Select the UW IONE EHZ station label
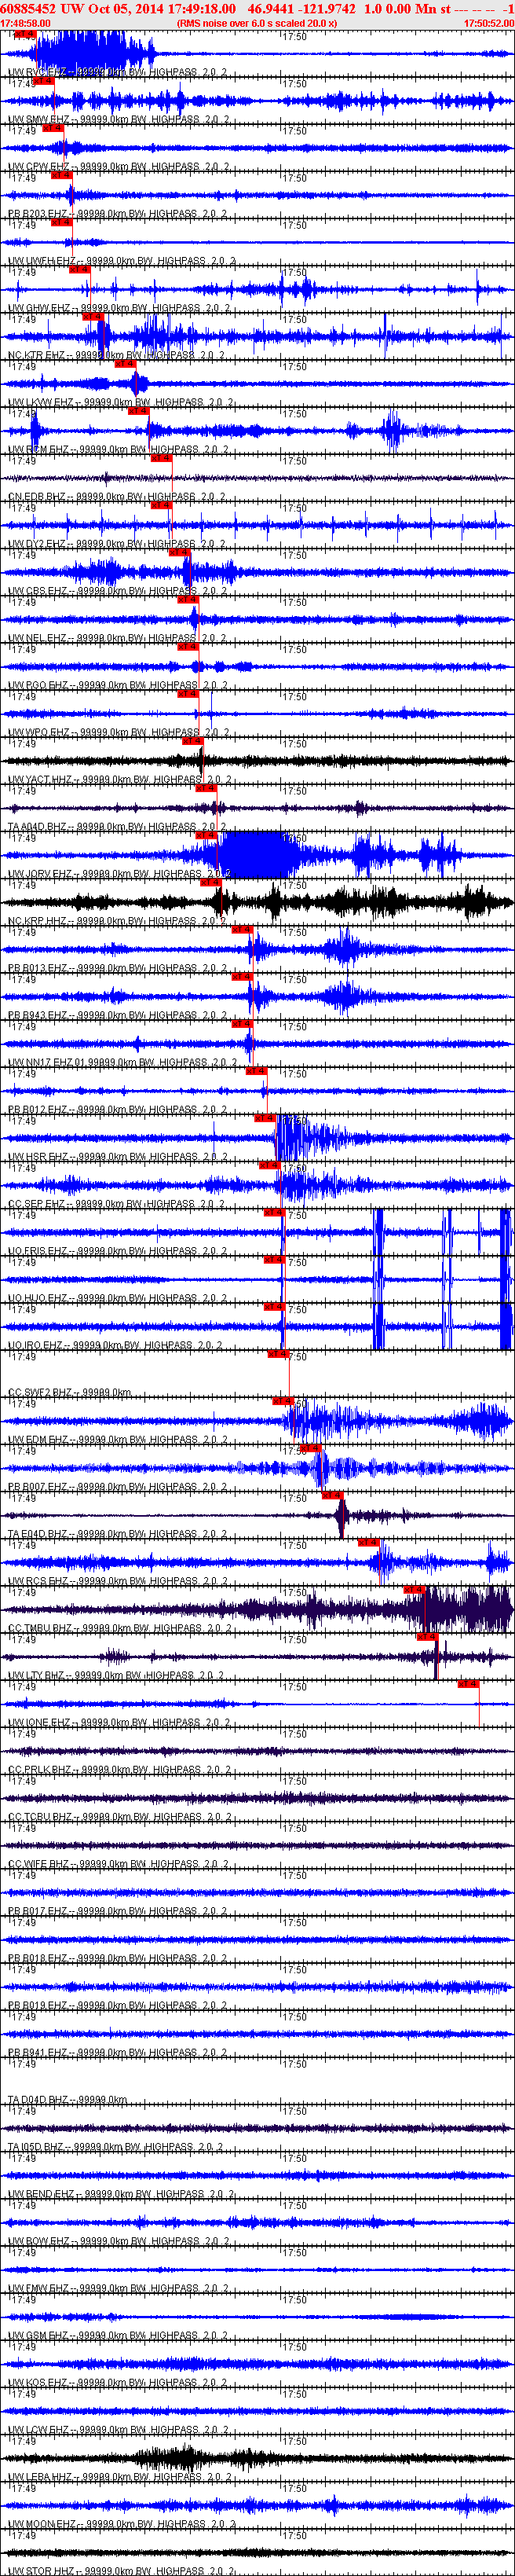This screenshot has width=515, height=2576. tap(120, 1722)
